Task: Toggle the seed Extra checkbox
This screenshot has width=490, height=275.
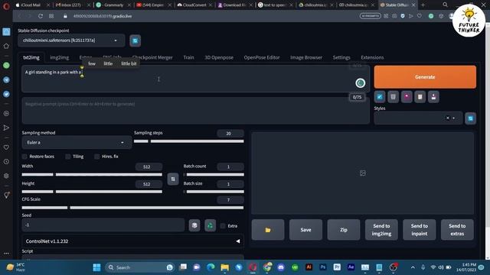Action: point(223,226)
